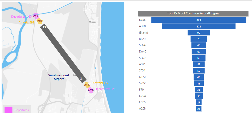Screen dimensions: 252x113
Task: Click the Top 15 Most Common Aircraft Types header
Action: tap(193, 13)
